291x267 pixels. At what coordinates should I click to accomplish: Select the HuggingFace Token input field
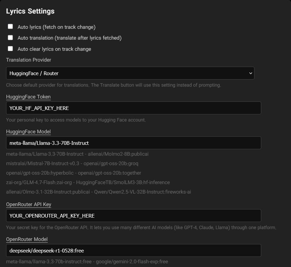(x=133, y=108)
